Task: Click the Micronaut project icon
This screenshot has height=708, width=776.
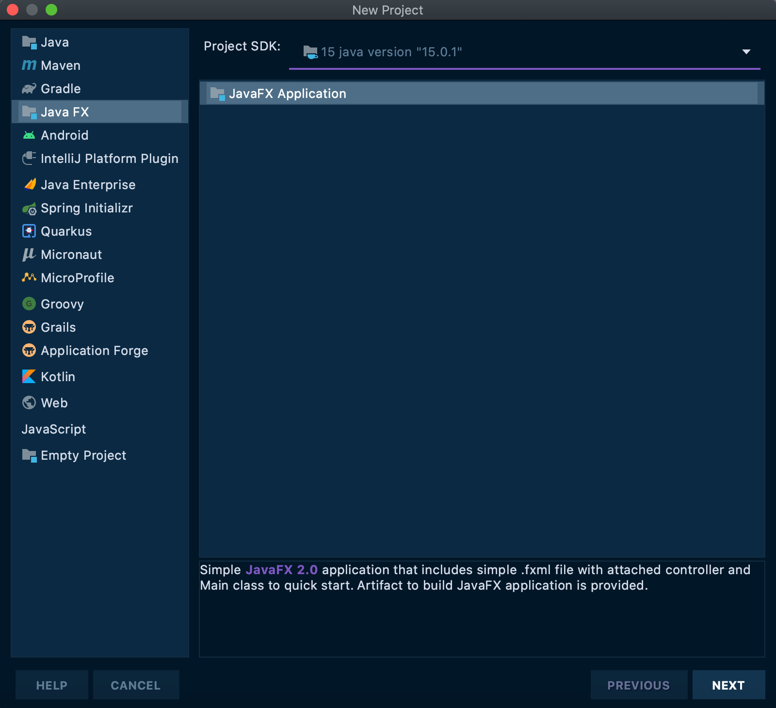Action: coord(29,255)
